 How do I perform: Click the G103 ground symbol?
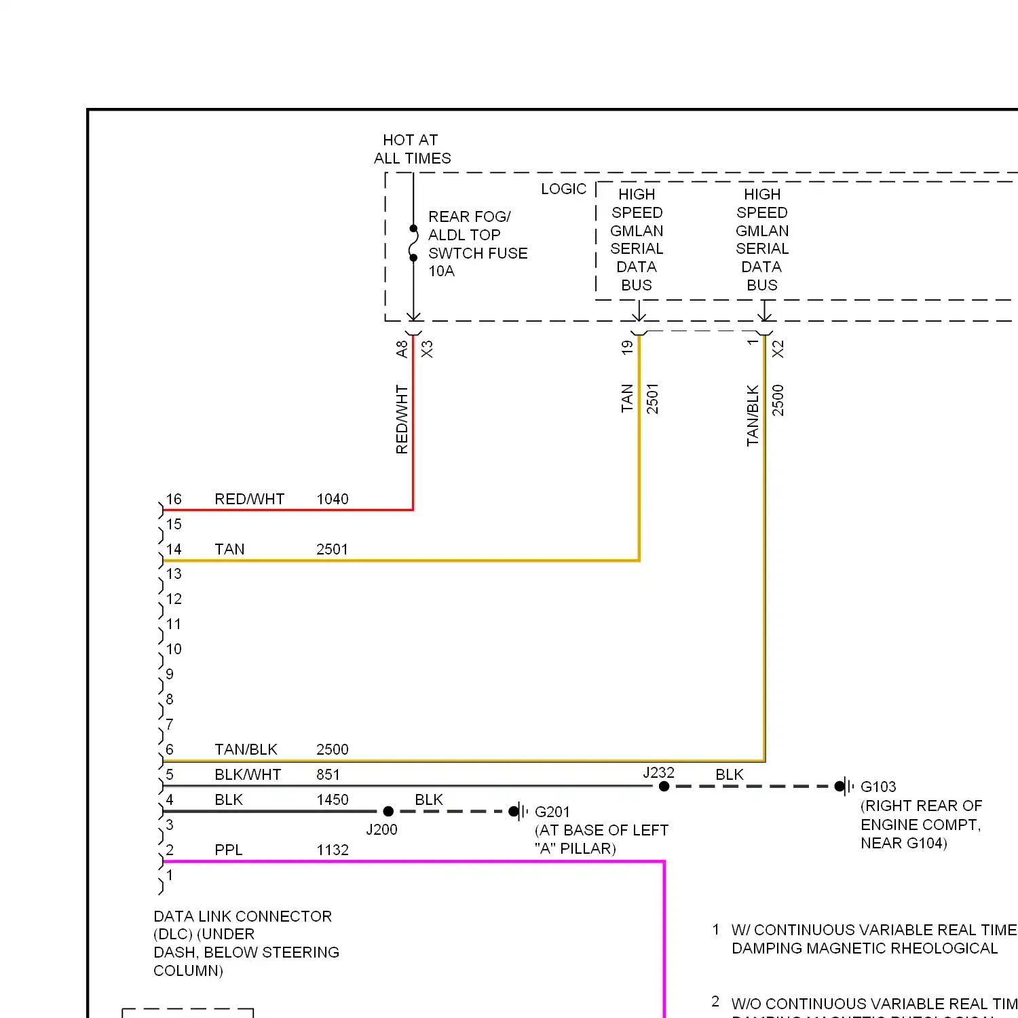pos(844,787)
